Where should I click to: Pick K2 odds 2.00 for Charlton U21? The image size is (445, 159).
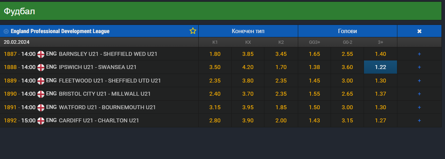(281, 121)
